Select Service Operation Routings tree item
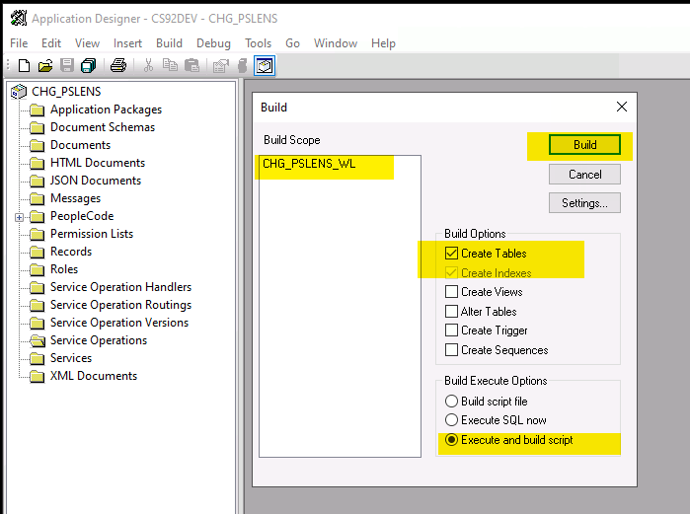The height and width of the screenshot is (514, 690). pyautogui.click(x=121, y=305)
